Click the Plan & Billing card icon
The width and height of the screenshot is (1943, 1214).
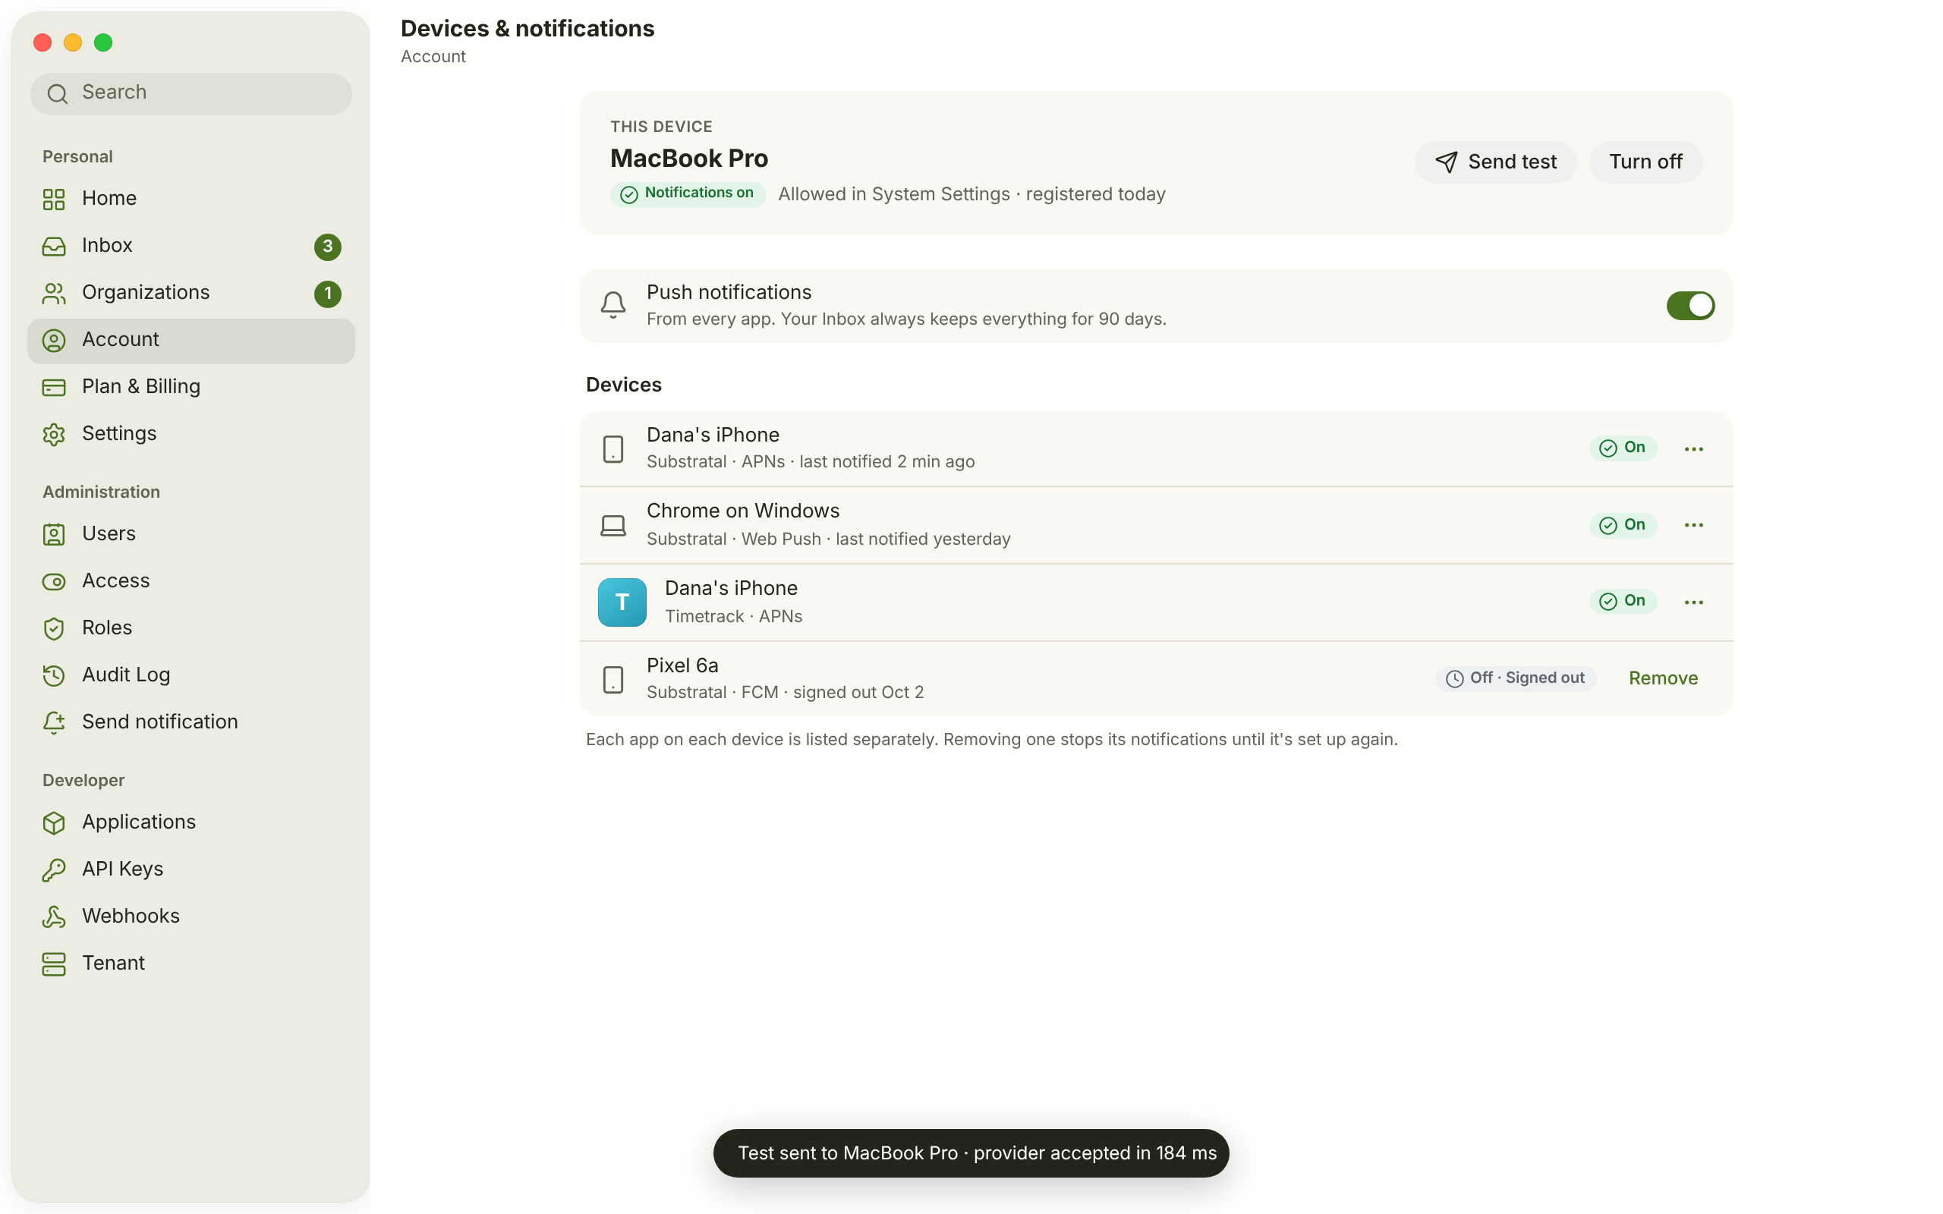click(x=54, y=387)
